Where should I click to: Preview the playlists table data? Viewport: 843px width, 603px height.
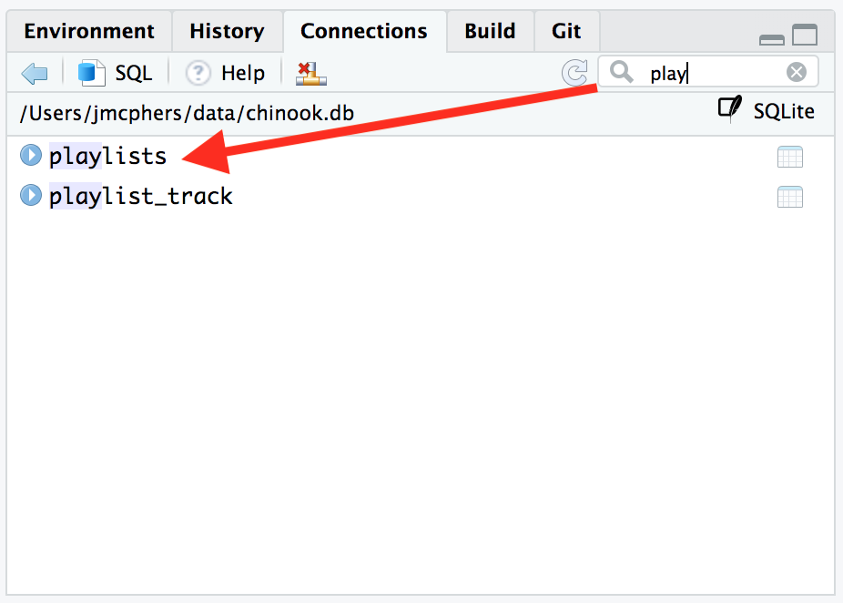(789, 157)
